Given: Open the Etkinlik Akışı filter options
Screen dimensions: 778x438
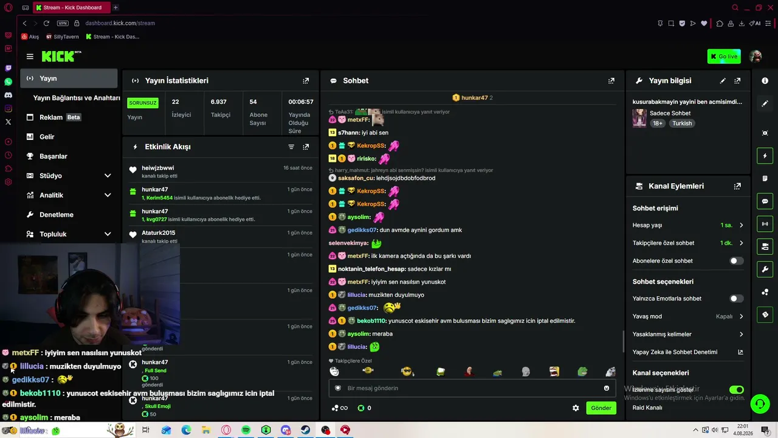Looking at the screenshot, I should (291, 147).
